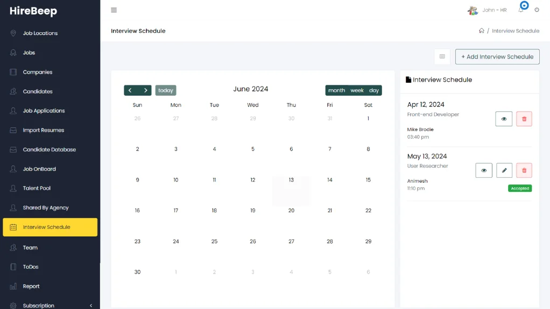The image size is (550, 309).
Task: Switch calendar to week view
Action: click(357, 90)
